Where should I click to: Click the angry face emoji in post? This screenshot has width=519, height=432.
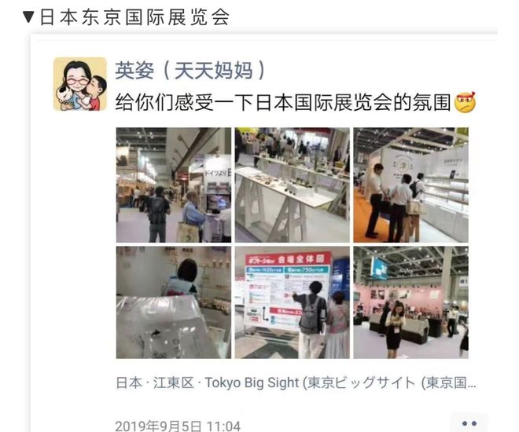465,102
